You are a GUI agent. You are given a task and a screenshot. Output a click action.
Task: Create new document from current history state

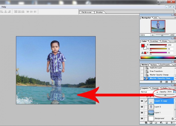pyautogui.click(x=161, y=82)
